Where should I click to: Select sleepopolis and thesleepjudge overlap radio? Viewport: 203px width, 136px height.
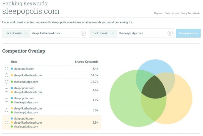pos(7,100)
